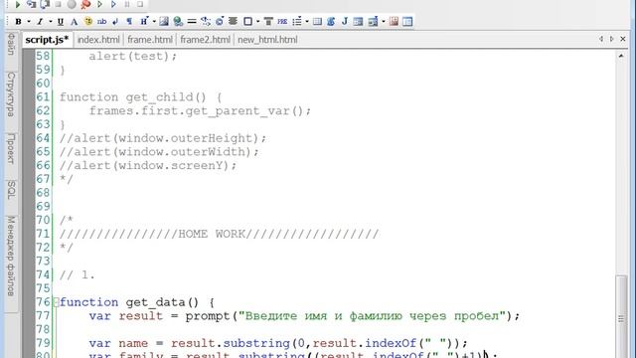This screenshot has width=636, height=358.
Task: Open font settings with A icon
Action: (x=74, y=22)
